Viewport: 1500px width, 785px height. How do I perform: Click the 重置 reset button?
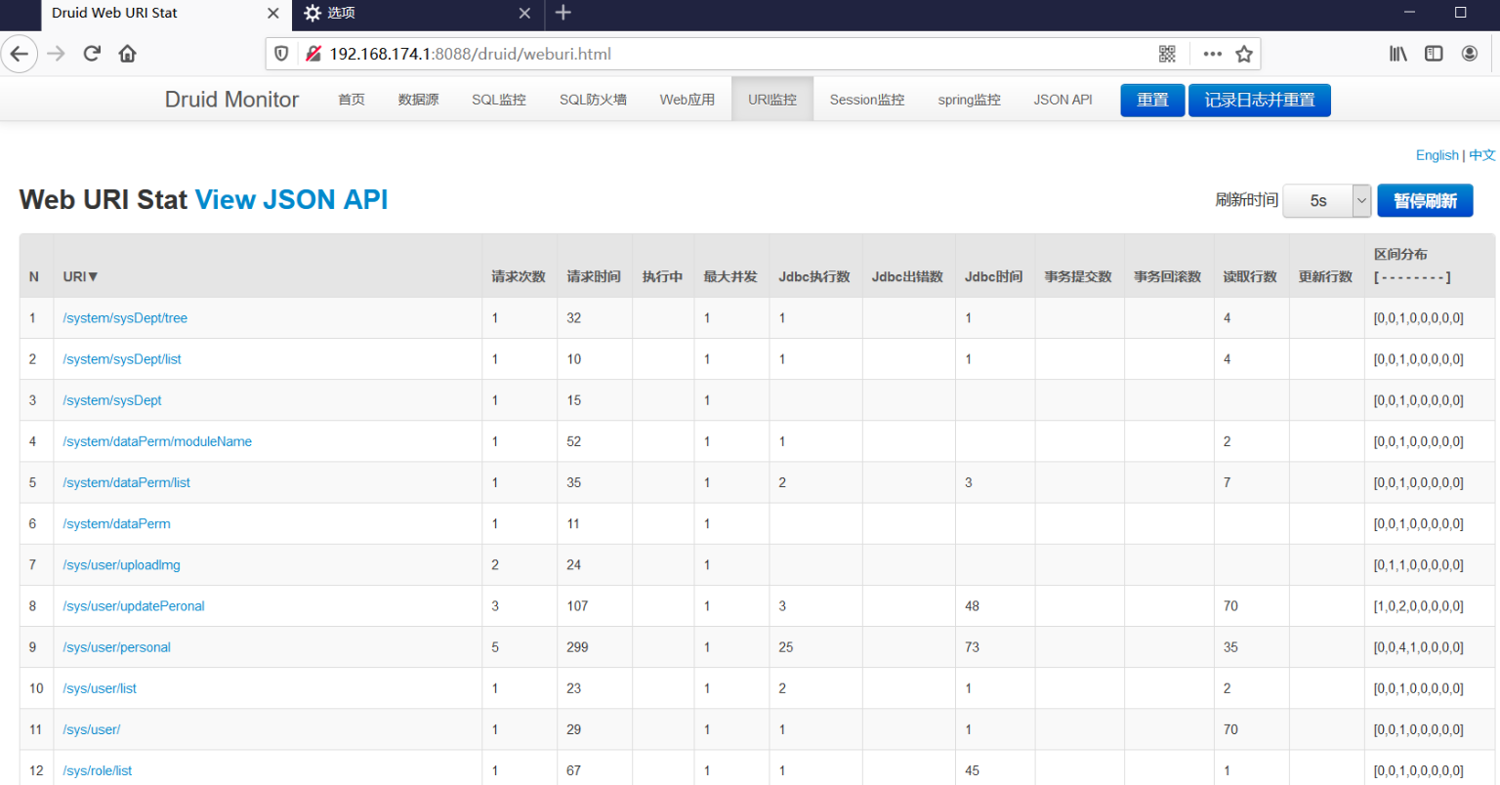point(1152,100)
